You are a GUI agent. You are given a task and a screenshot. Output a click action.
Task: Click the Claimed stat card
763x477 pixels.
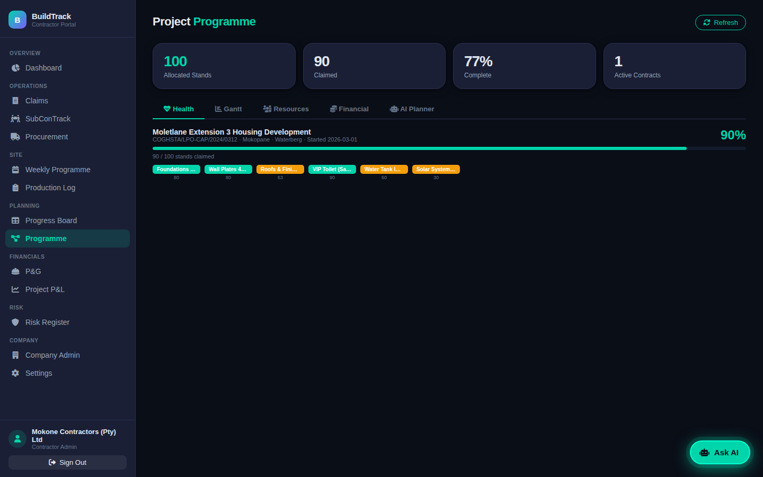tap(374, 66)
